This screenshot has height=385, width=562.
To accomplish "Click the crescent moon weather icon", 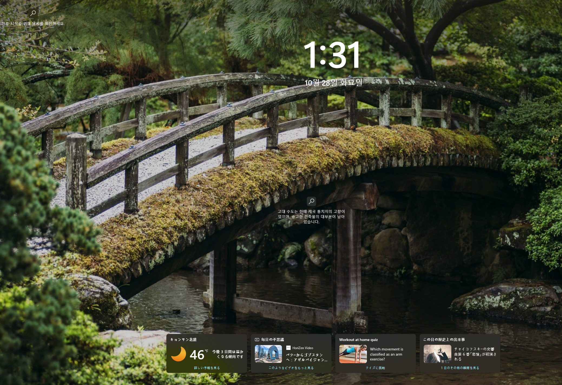I will click(179, 354).
